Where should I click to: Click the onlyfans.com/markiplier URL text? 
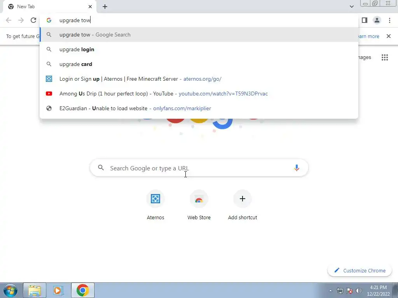(x=182, y=108)
